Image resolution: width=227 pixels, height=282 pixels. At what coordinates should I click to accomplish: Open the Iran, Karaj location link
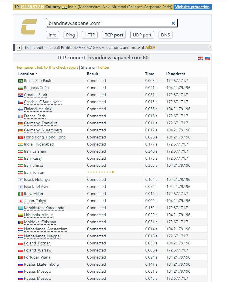pos(33,159)
